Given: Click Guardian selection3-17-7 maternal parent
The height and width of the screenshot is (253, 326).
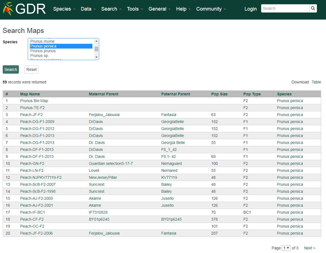Looking at the screenshot, I should (x=111, y=163).
